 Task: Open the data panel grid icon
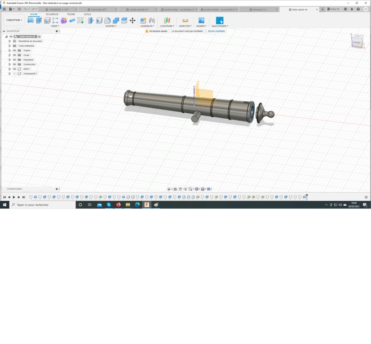(4, 9)
